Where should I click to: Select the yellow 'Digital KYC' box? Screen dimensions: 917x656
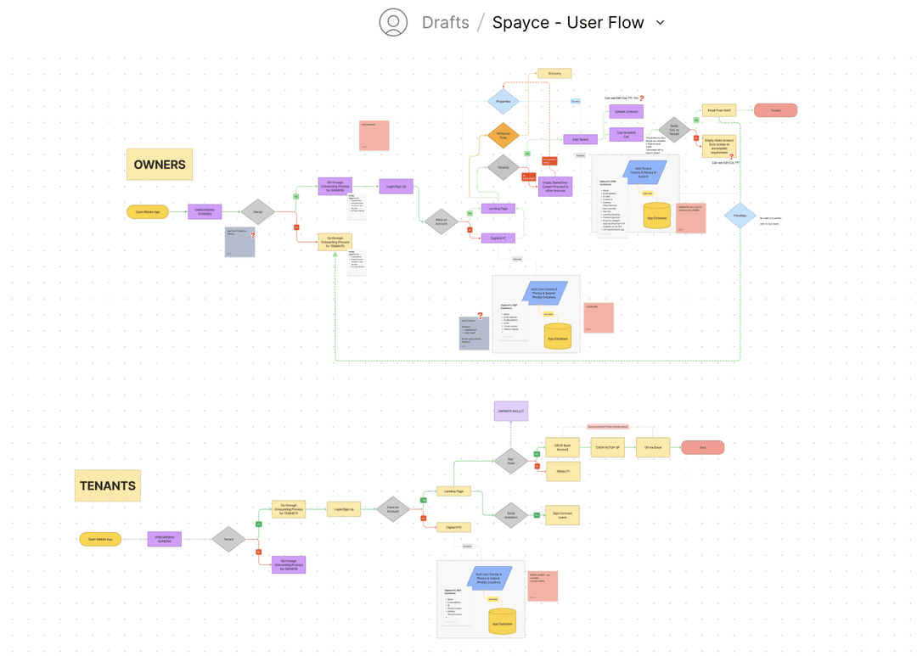453,527
